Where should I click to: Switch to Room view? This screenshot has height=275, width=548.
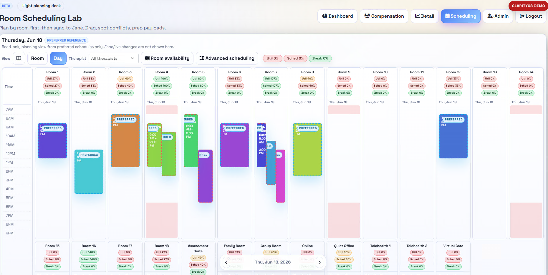pyautogui.click(x=37, y=58)
